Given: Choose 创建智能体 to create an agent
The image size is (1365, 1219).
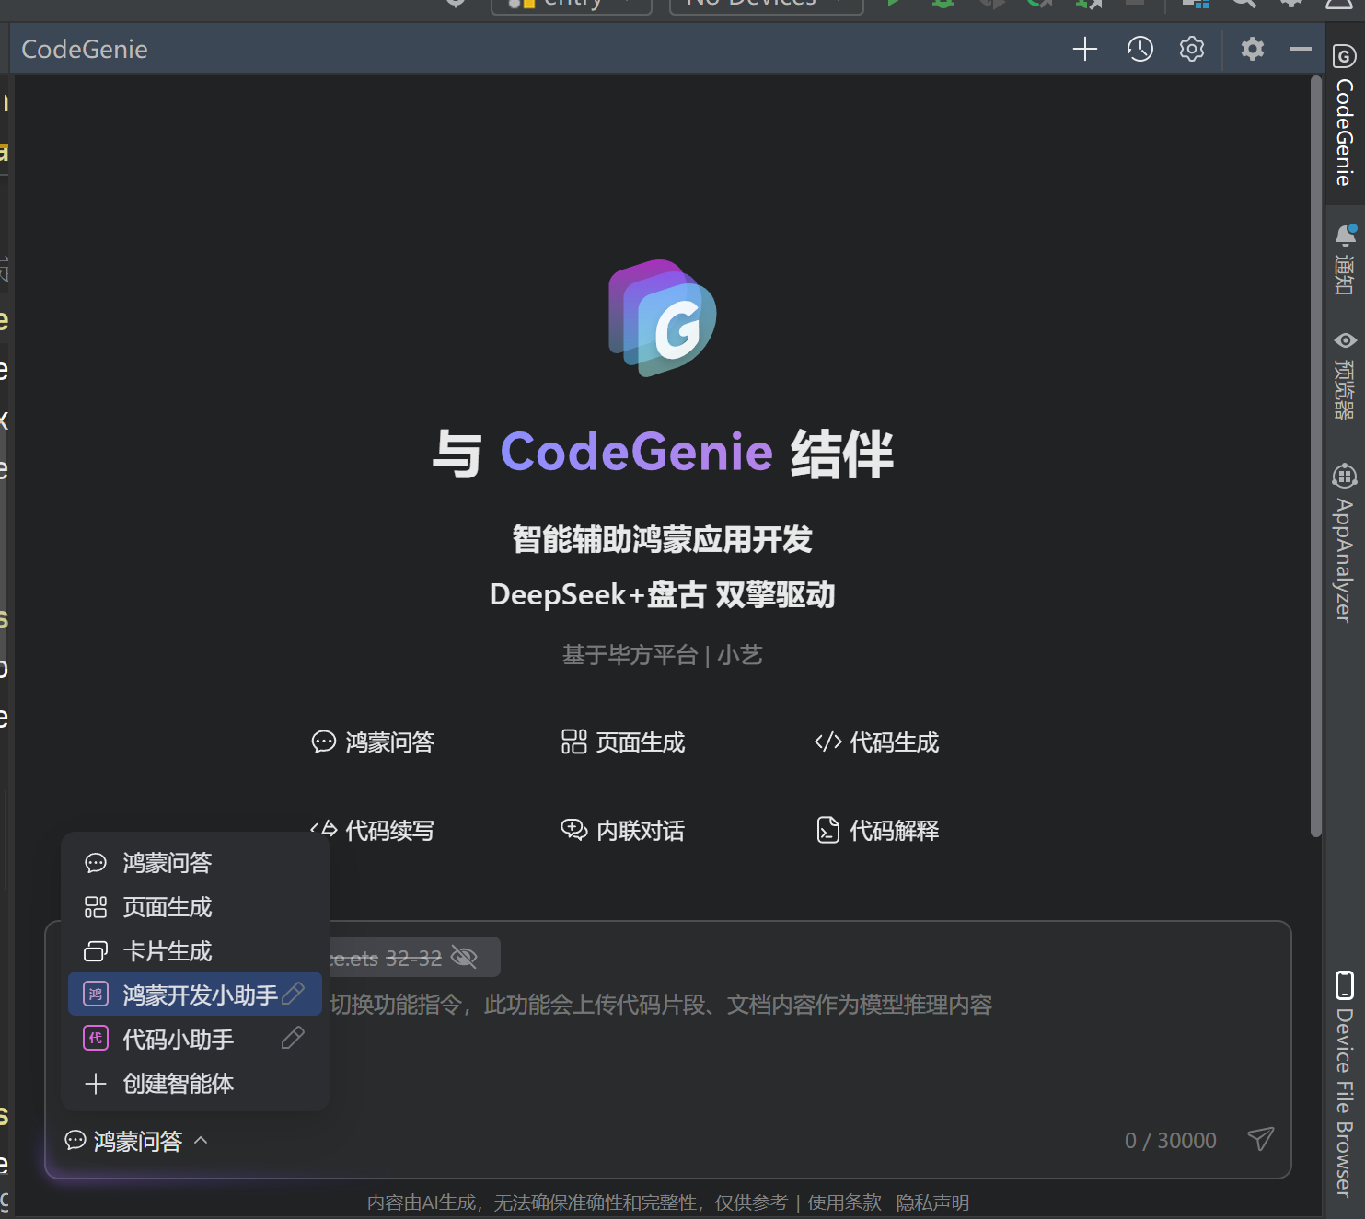Looking at the screenshot, I should point(195,1084).
